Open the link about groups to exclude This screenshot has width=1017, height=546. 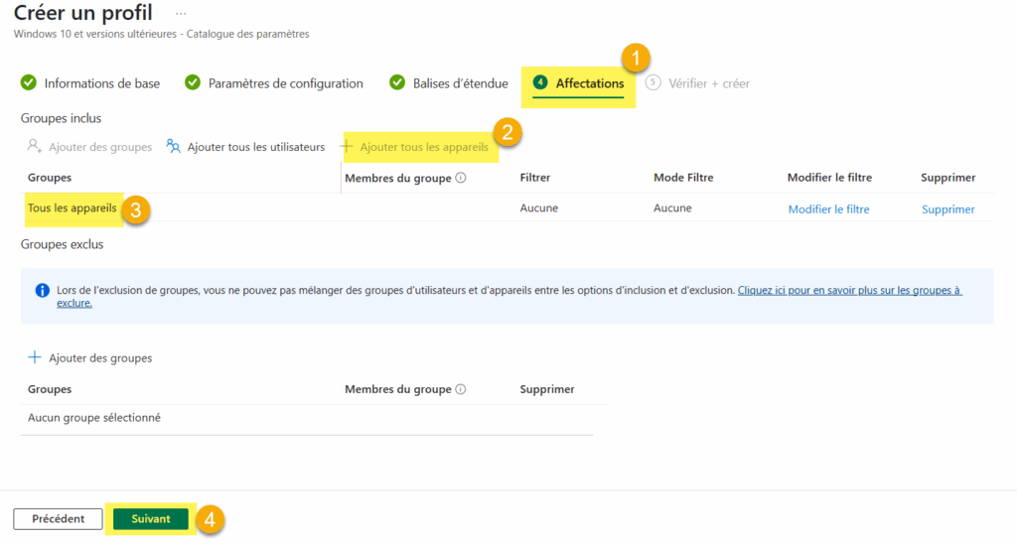850,290
